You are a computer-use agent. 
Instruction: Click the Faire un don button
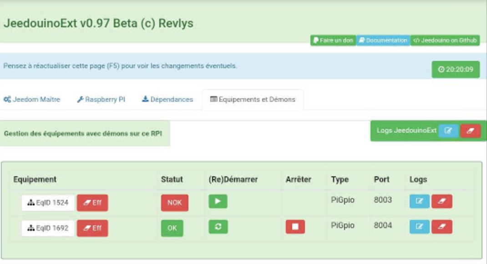click(x=333, y=40)
